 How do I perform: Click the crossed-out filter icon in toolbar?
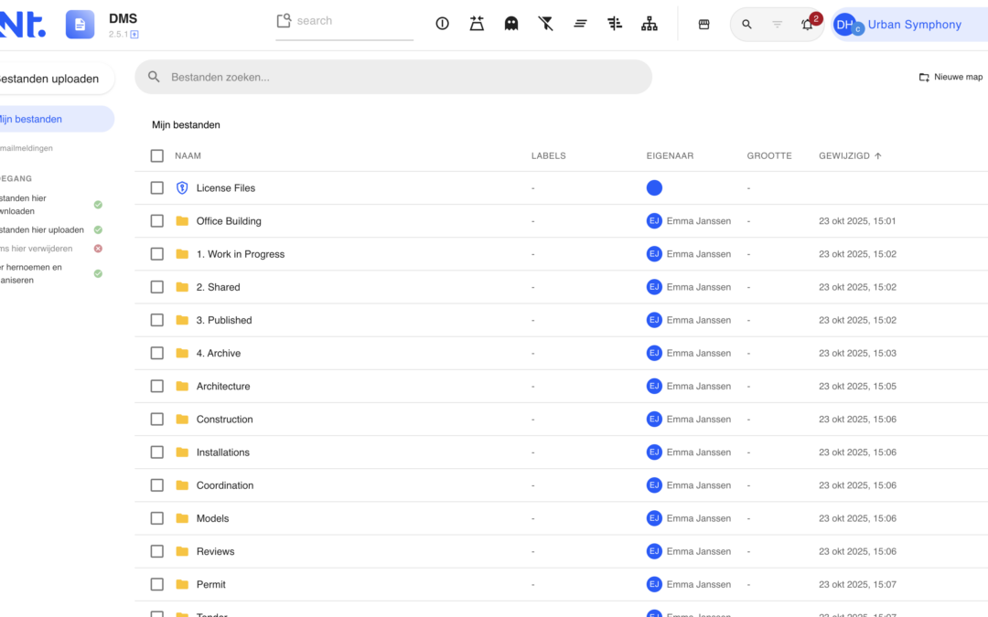pyautogui.click(x=545, y=24)
